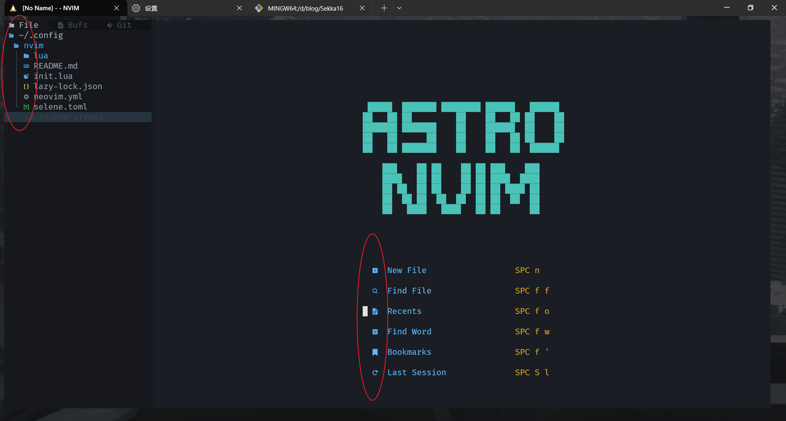The image size is (786, 421).
Task: Click the Find File magnifier icon
Action: tap(375, 291)
